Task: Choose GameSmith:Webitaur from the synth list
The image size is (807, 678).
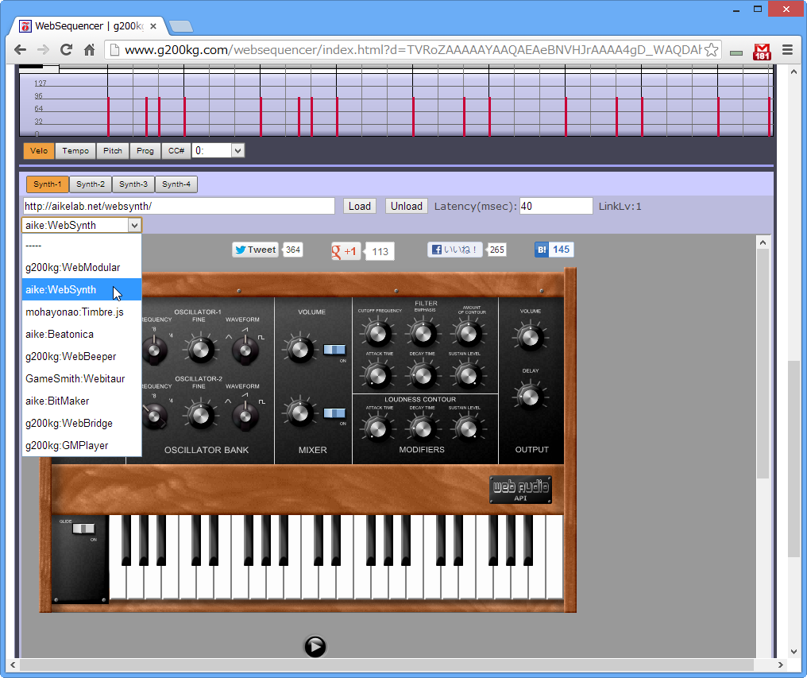Action: [82, 378]
